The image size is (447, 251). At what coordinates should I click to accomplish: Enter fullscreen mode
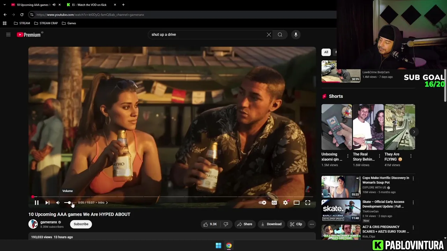tap(308, 203)
